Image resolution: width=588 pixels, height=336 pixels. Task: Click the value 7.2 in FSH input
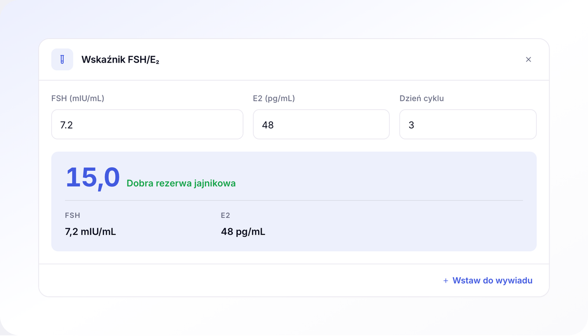click(x=67, y=125)
